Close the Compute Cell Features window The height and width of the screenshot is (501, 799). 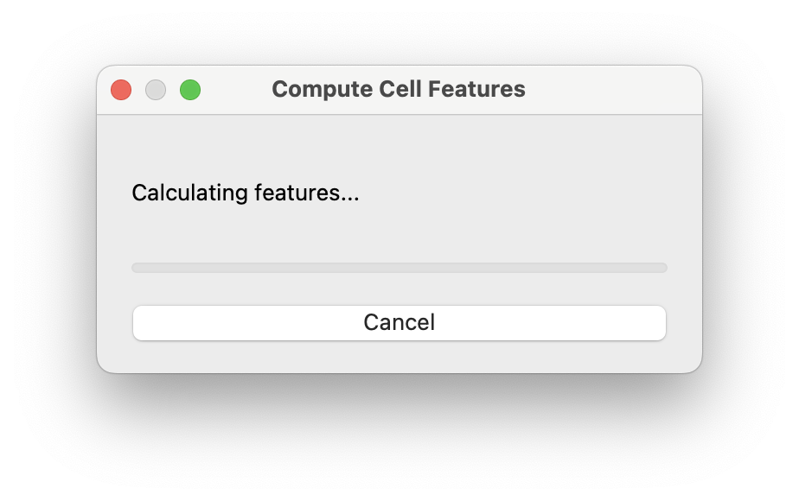pyautogui.click(x=120, y=89)
